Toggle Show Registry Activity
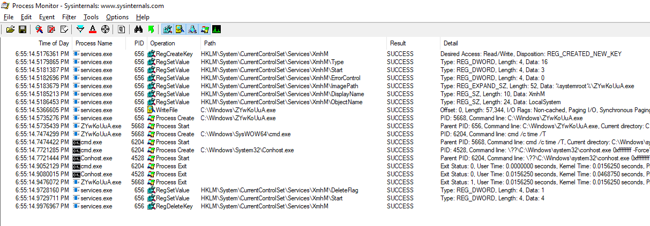 pos(168,29)
